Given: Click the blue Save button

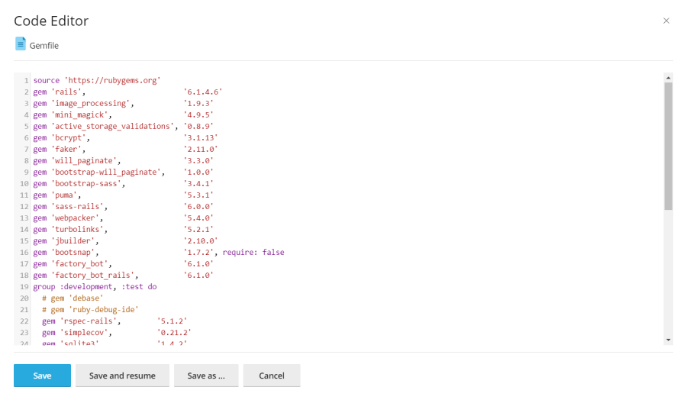Looking at the screenshot, I should click(42, 376).
